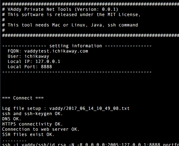Image resolution: width=179 pixels, height=146 pixels.
Task: Click the FQDN vaddytest.ichikaway.com value
Action: coord(56,51)
